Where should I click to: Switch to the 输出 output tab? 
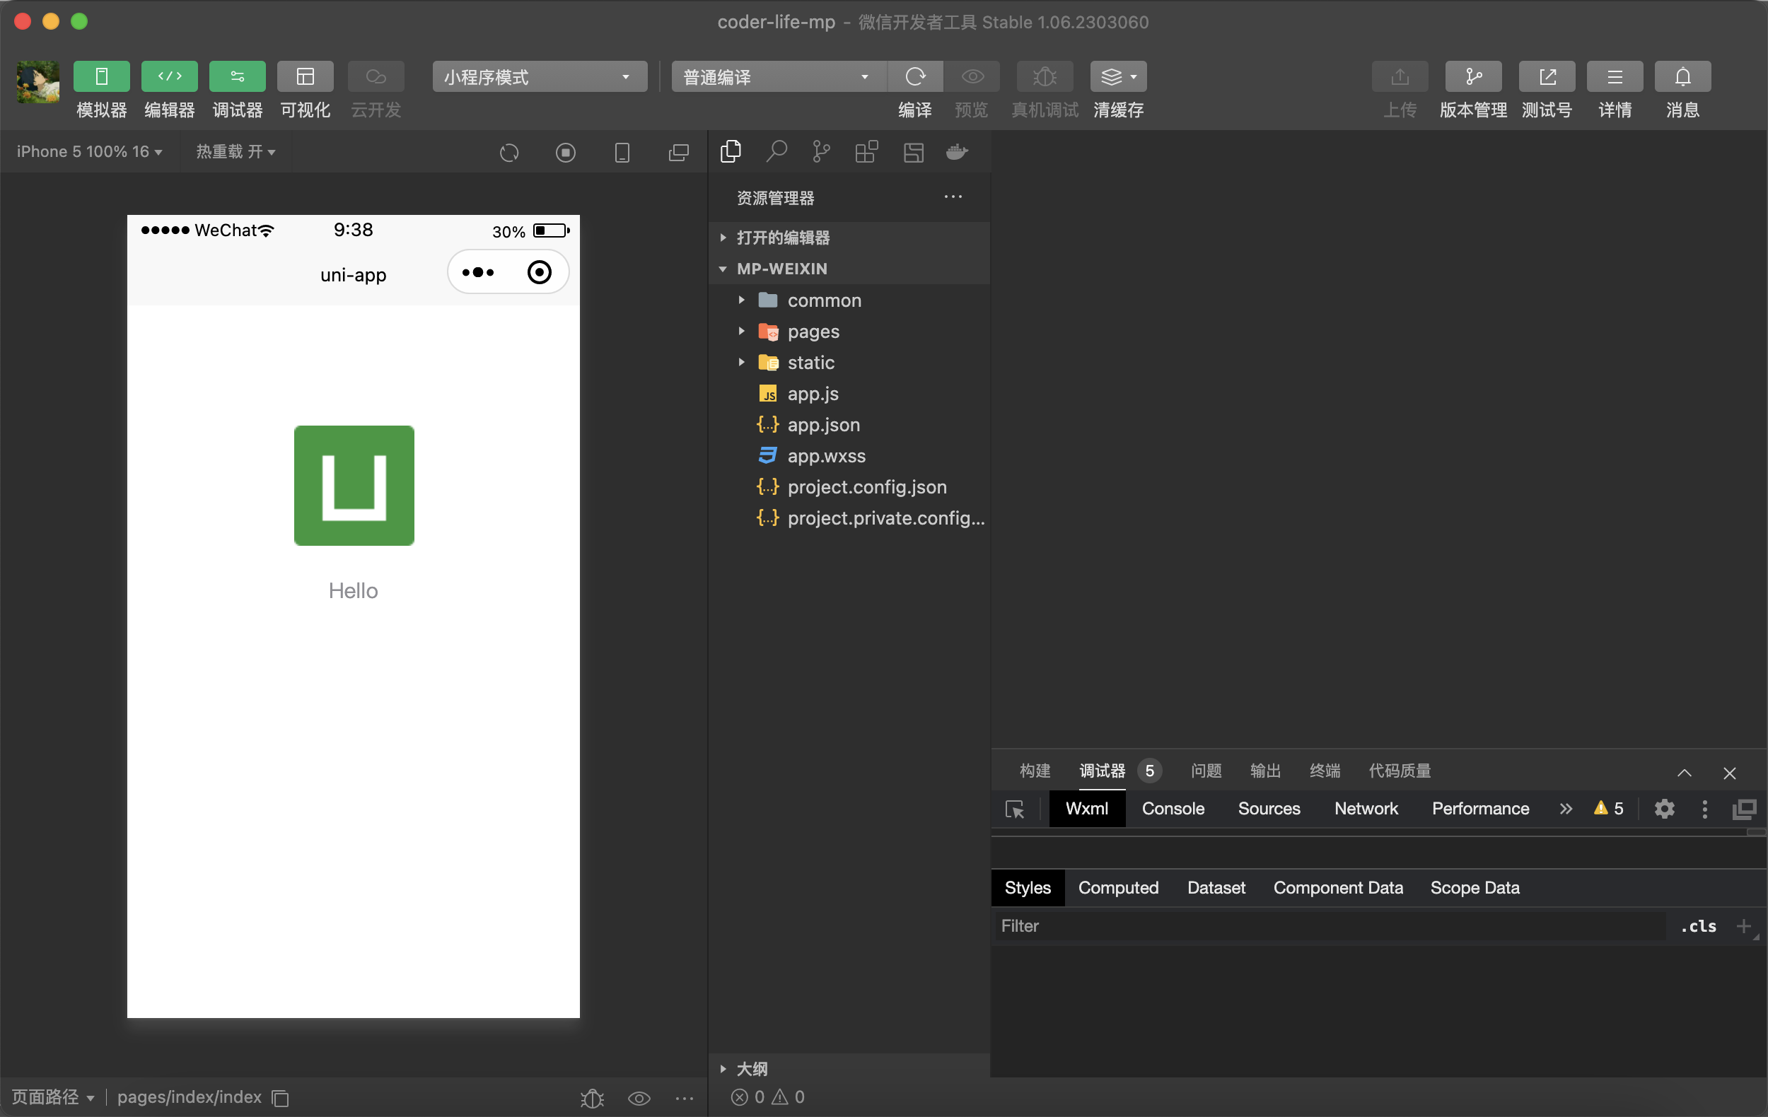click(1265, 771)
